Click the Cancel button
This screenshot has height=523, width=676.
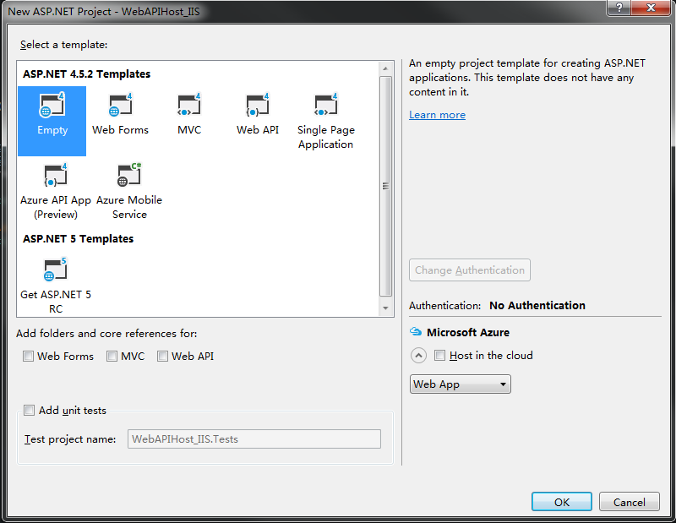pyautogui.click(x=629, y=502)
